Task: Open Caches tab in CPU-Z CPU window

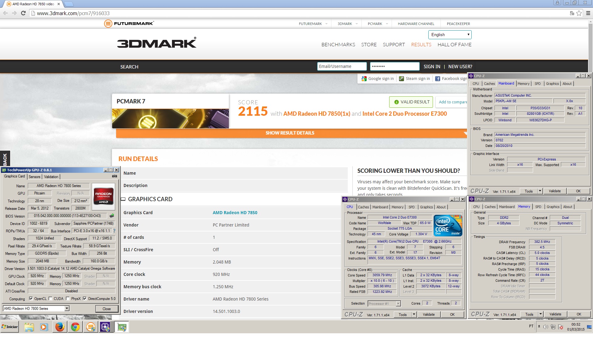Action: pyautogui.click(x=363, y=207)
